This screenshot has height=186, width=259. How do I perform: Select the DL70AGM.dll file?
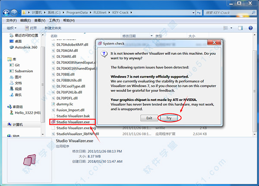click(65, 50)
